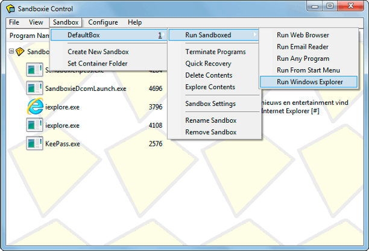Select the Run Sandboxed entry
Viewport: 369px width, 251px height.
[213, 35]
